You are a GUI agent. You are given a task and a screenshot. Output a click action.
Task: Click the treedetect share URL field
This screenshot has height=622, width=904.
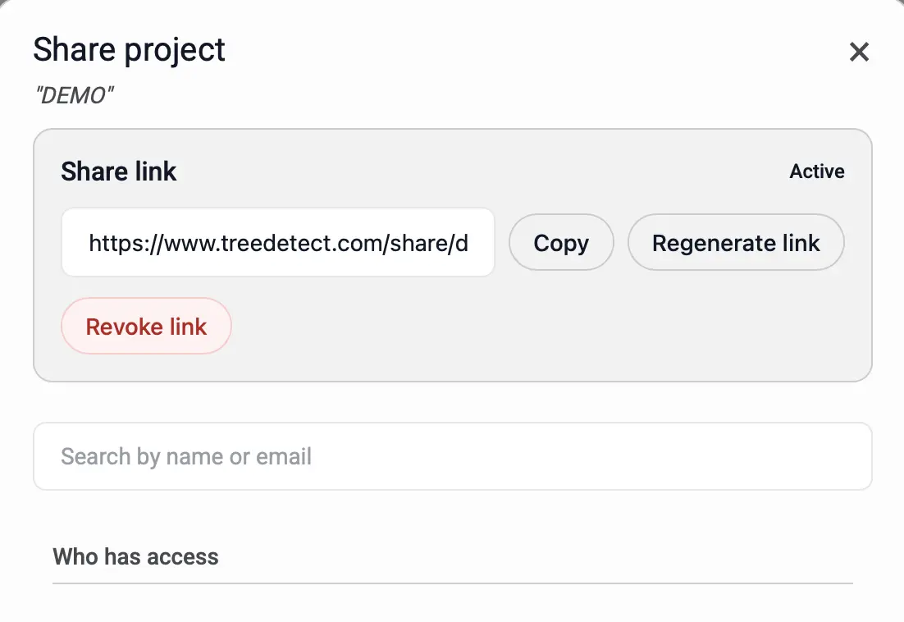(x=278, y=243)
